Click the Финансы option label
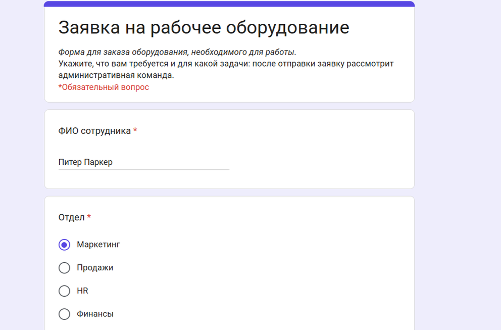This screenshot has width=501, height=330. point(95,314)
